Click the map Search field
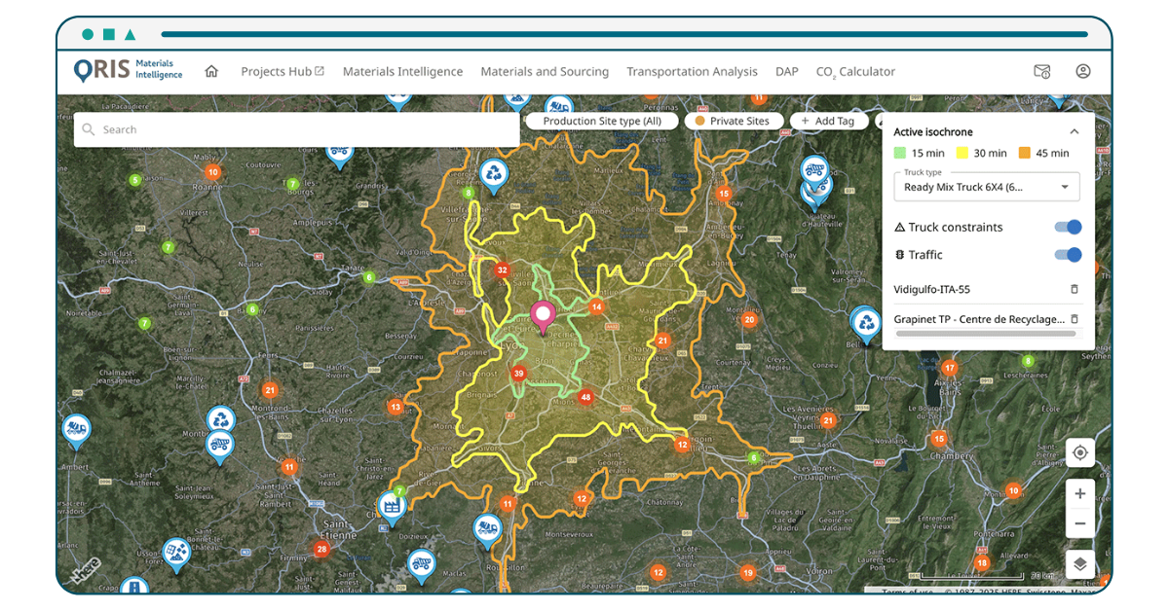 [x=296, y=129]
